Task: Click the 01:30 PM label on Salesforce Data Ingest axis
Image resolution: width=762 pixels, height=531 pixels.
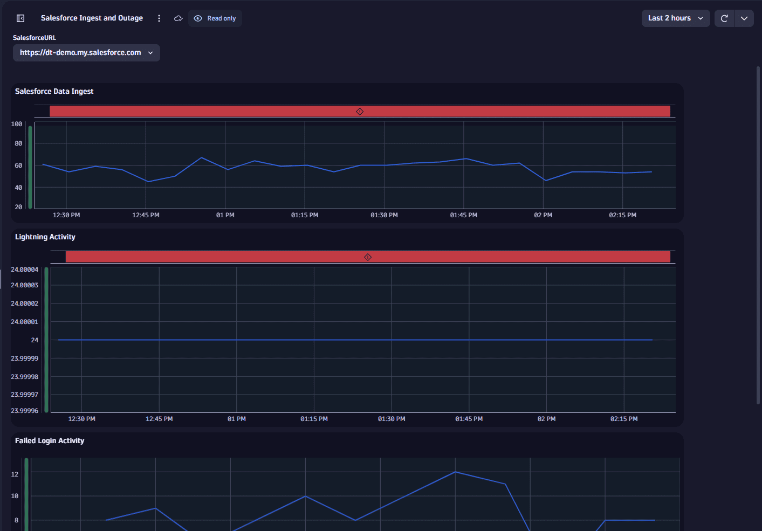Action: [384, 215]
